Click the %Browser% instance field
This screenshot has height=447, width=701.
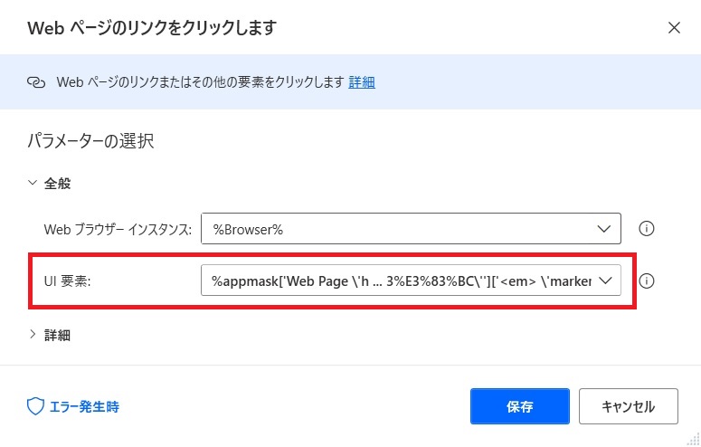tap(411, 229)
